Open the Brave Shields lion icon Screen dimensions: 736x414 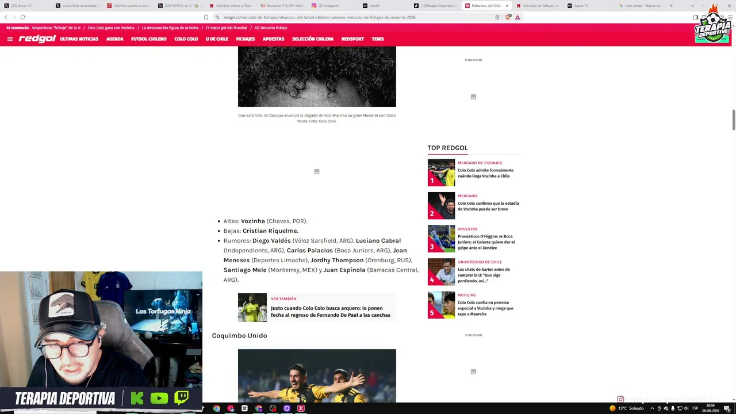click(x=508, y=17)
